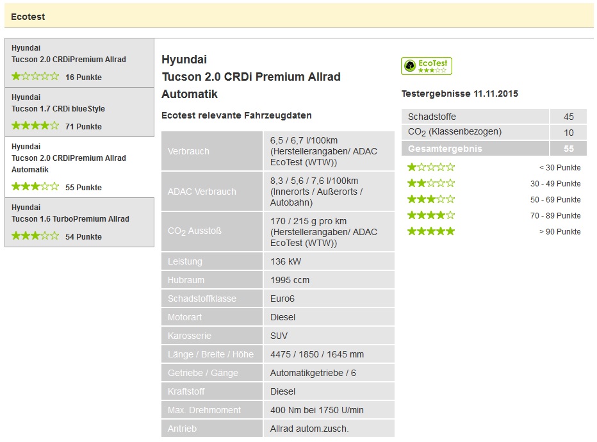
Task: Click star rating beside 54 Punkte
Action: click(x=35, y=236)
